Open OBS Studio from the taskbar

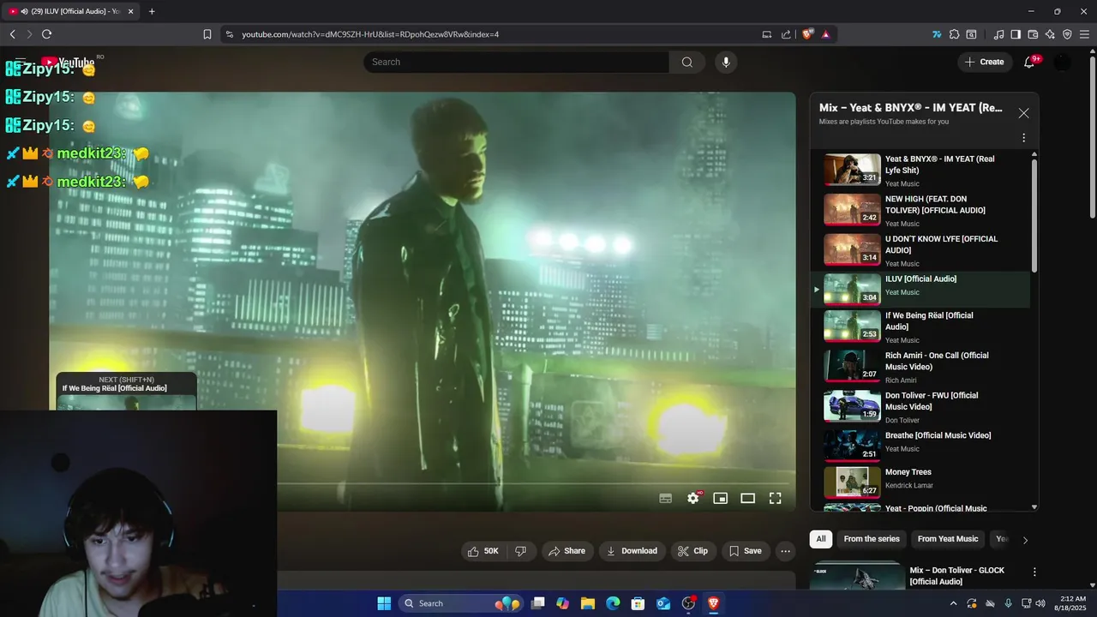pos(688,603)
